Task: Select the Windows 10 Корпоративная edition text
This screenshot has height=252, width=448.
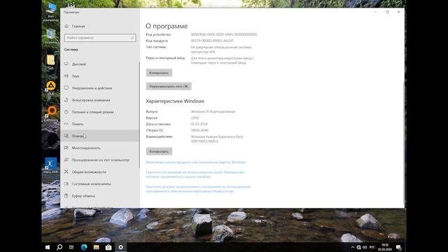Action: coord(213,112)
